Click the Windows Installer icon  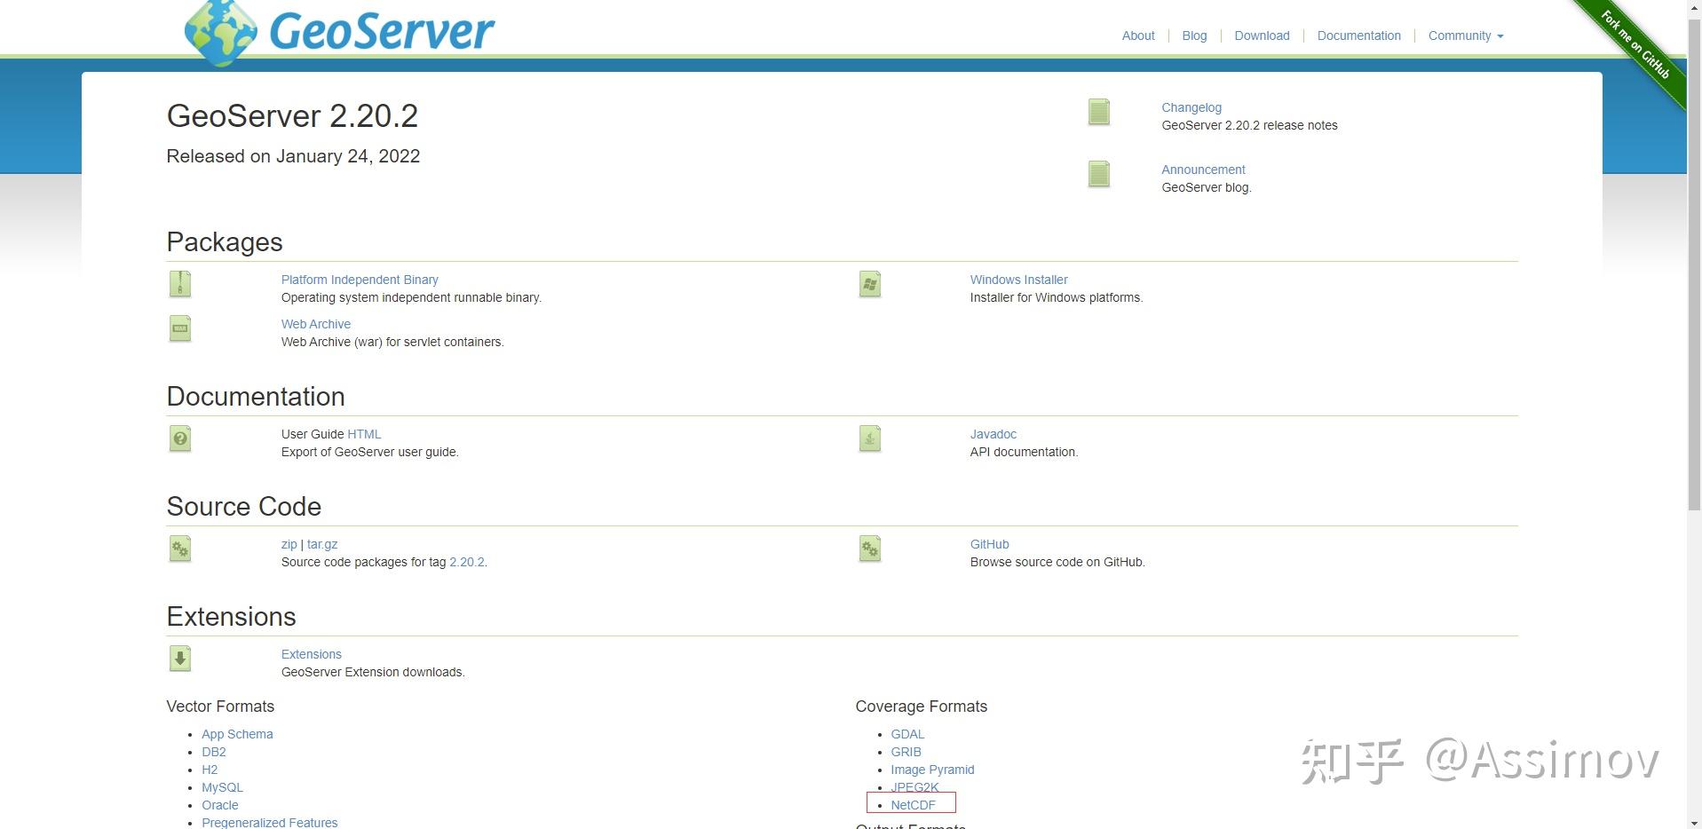(868, 283)
